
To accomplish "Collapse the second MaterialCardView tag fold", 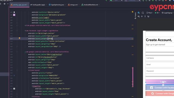I will 17,52.
